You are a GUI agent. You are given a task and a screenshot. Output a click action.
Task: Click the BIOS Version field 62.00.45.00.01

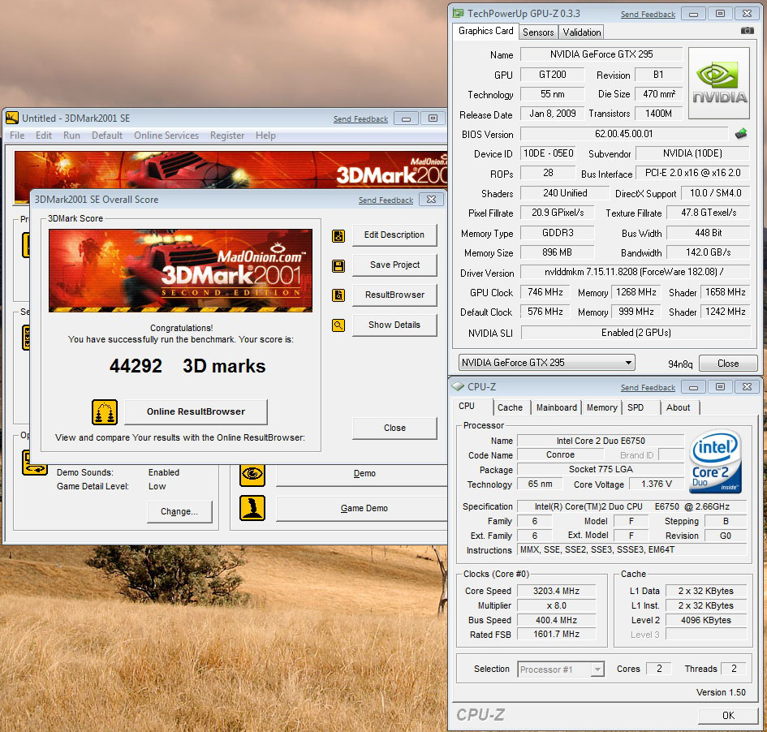click(x=623, y=133)
